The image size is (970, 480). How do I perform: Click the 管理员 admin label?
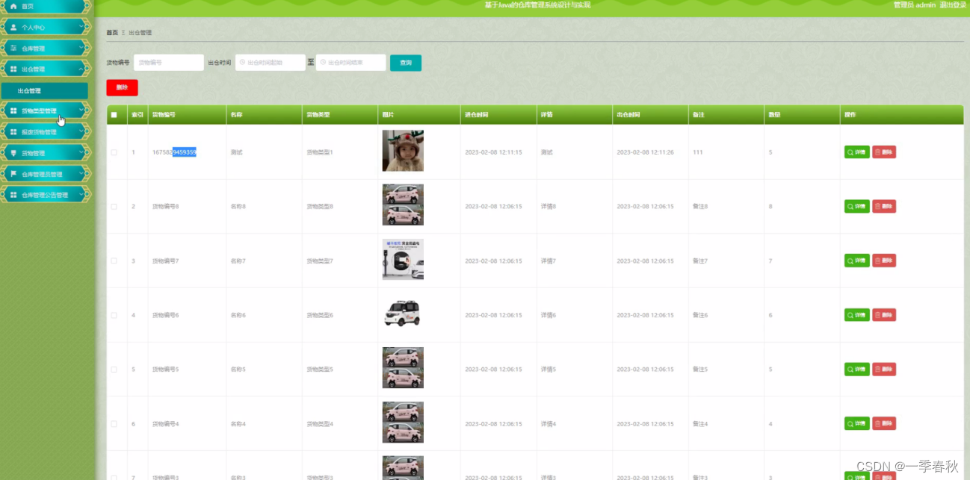coord(915,4)
